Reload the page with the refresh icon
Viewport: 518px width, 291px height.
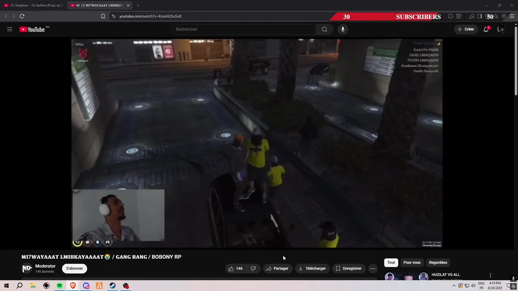[x=22, y=16]
